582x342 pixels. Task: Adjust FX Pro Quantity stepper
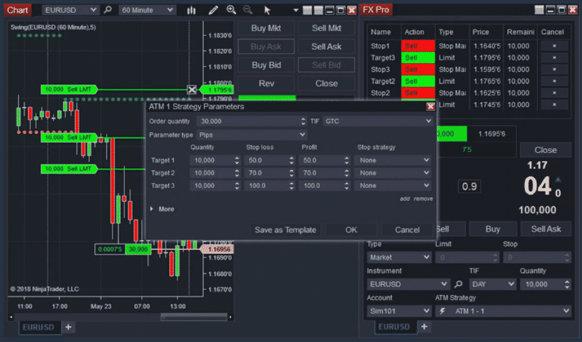tap(567, 284)
